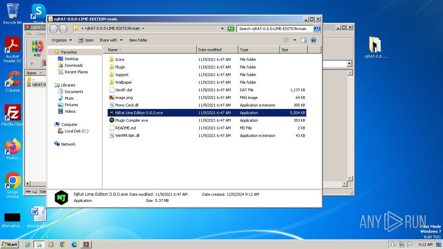Select the CCleaner desktop icon
Screen dimensions: 443x249
(12, 82)
